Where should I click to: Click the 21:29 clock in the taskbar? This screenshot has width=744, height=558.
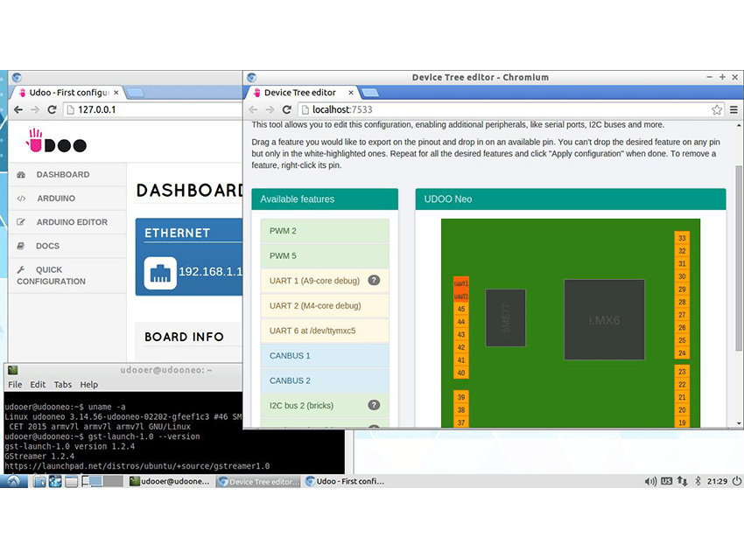717,481
